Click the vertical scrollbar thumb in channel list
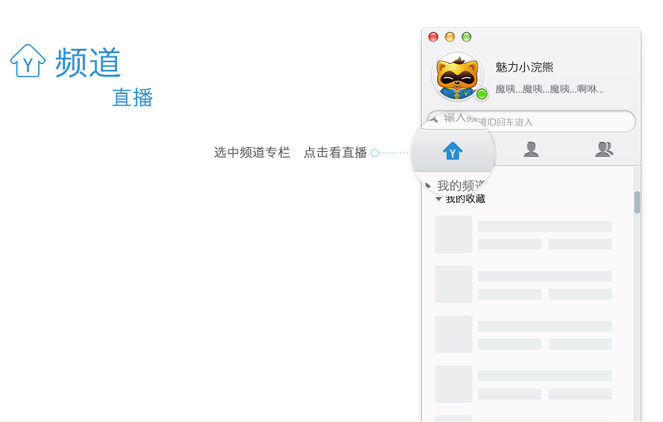 point(637,202)
